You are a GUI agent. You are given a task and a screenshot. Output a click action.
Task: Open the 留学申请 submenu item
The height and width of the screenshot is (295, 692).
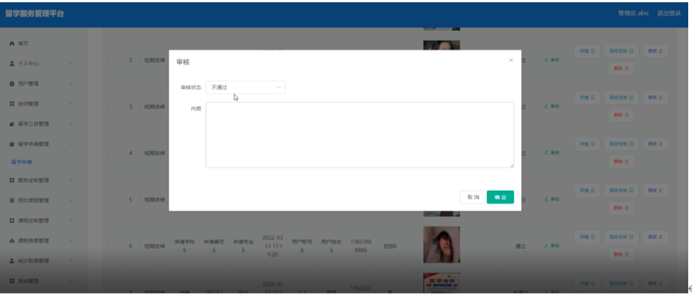click(x=22, y=162)
